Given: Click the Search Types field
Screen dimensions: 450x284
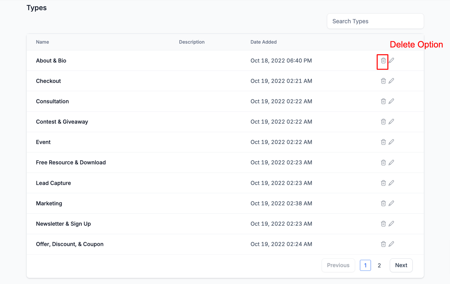Looking at the screenshot, I should click(375, 21).
